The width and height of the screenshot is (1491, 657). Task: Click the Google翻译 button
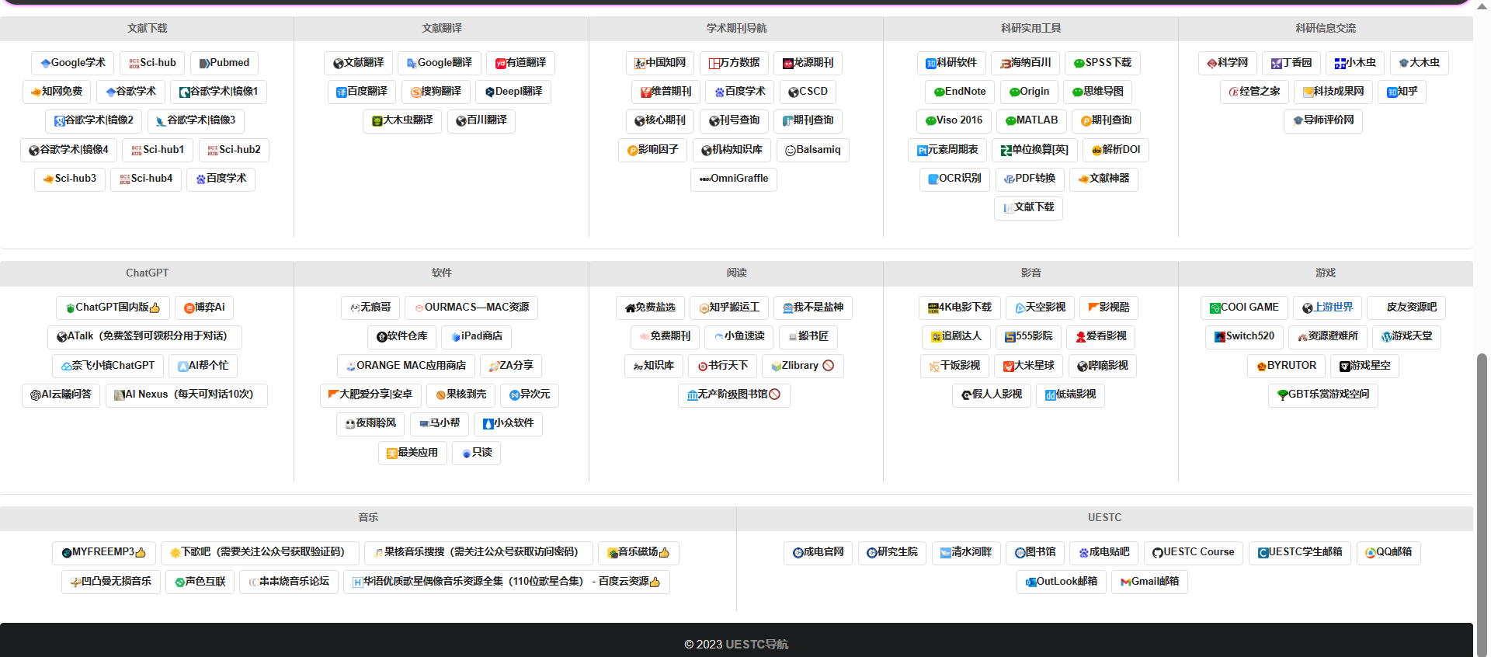tap(440, 63)
